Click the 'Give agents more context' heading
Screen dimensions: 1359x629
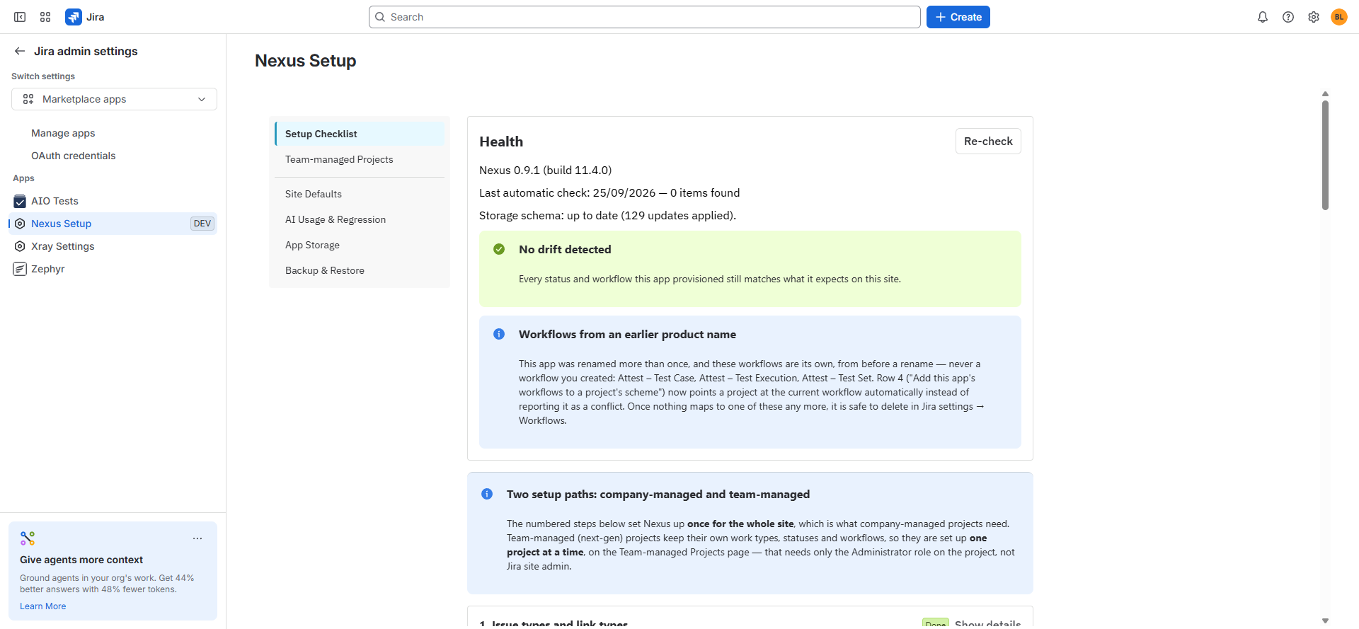(81, 560)
